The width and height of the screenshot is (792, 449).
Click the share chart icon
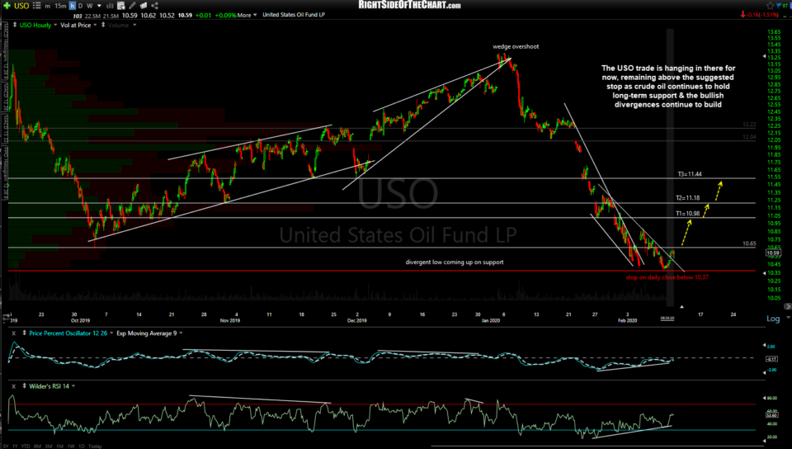coord(154,6)
